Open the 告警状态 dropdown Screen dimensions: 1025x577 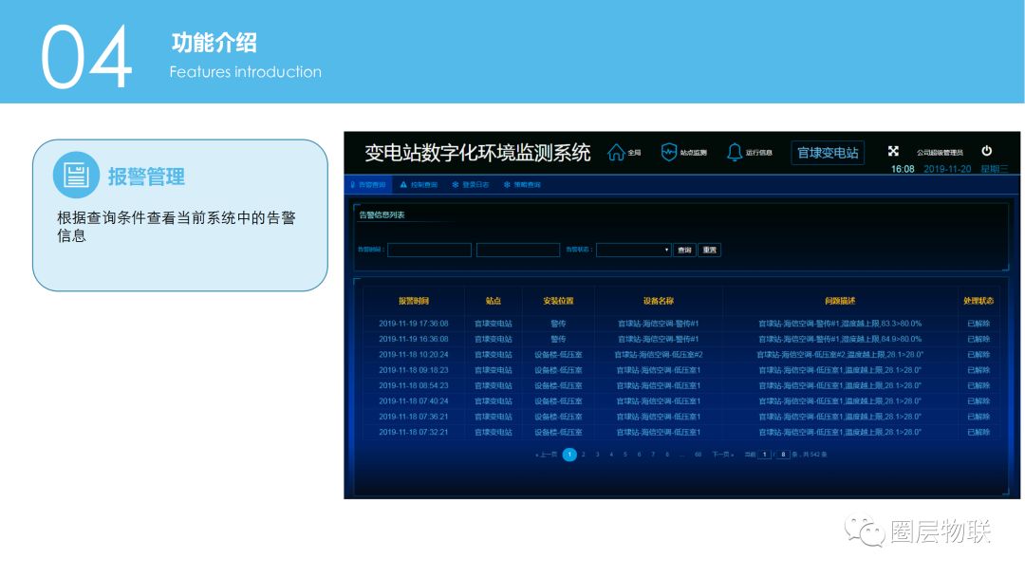pyautogui.click(x=633, y=250)
